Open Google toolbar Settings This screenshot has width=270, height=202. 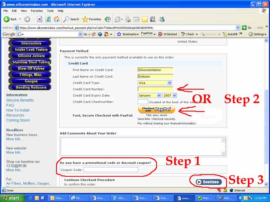point(257,34)
